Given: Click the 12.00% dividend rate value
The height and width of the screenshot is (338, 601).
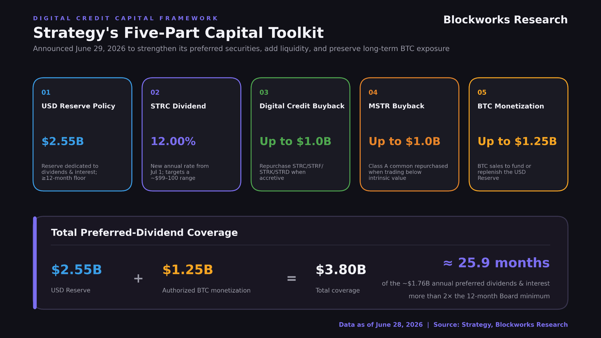Looking at the screenshot, I should (173, 141).
